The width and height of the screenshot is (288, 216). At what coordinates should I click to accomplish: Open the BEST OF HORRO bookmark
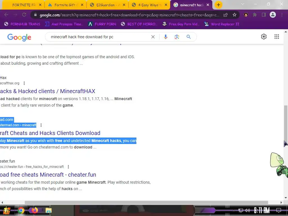(139, 24)
